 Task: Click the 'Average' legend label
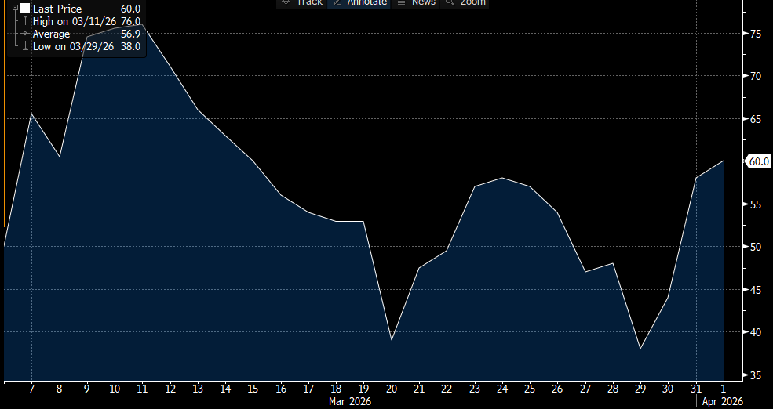pos(51,34)
